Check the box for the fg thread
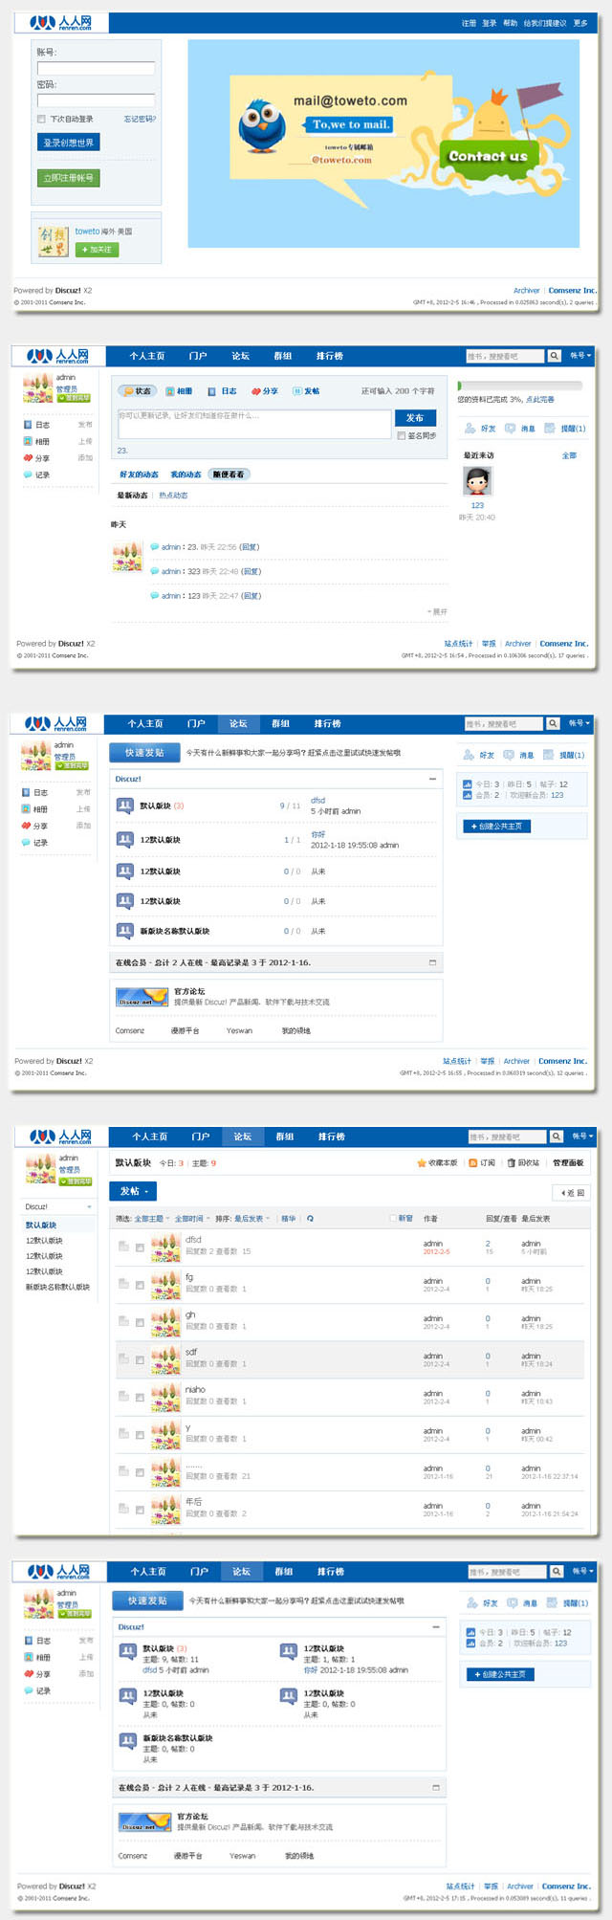Screen dimensions: 612x1920 point(140,1285)
